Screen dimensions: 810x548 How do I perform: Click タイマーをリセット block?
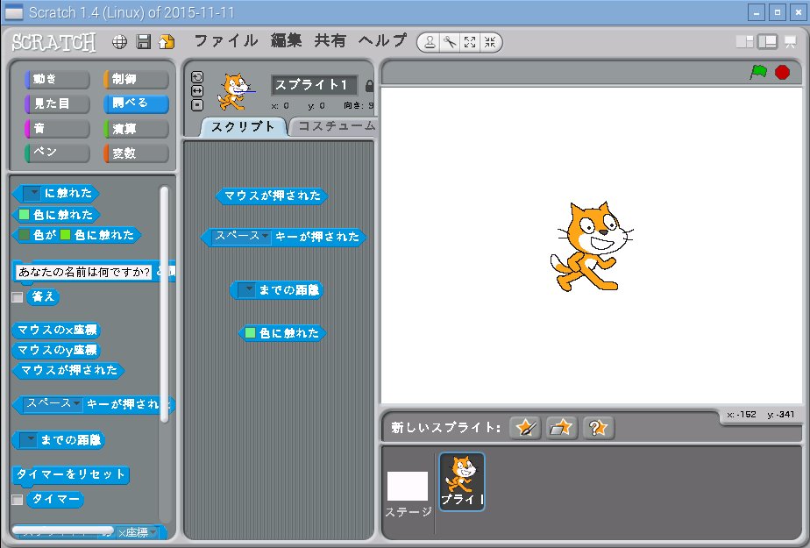[x=71, y=474]
